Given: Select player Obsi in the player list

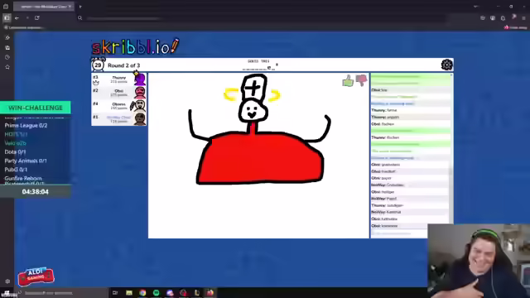Looking at the screenshot, I should tap(119, 93).
